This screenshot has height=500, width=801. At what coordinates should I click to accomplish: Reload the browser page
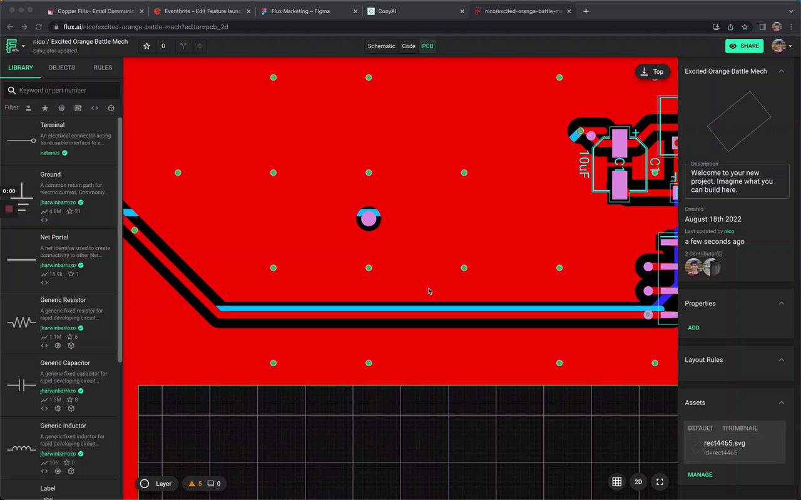point(39,27)
